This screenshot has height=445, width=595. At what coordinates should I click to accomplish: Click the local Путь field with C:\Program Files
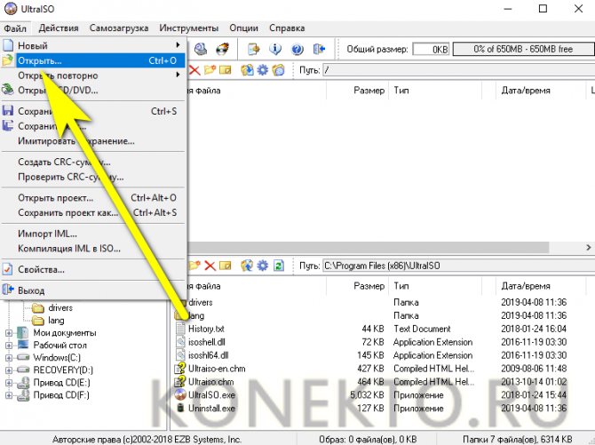tap(458, 266)
